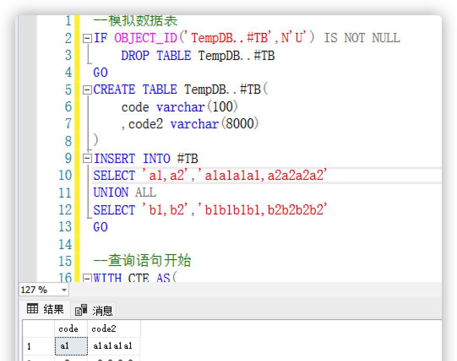Click the GO keyword on line 13
The width and height of the screenshot is (457, 361).
point(100,227)
